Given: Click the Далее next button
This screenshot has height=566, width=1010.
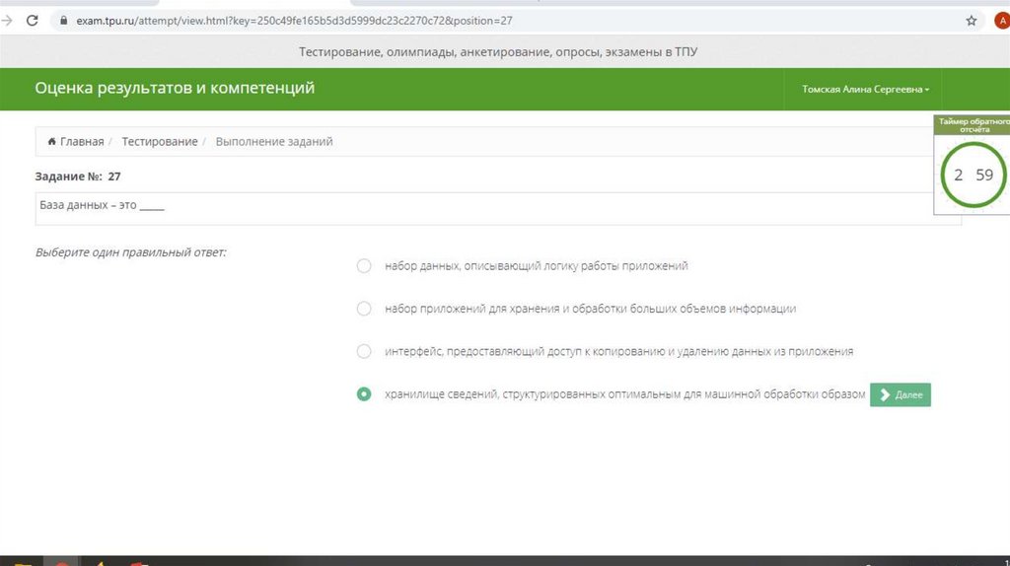Looking at the screenshot, I should pos(900,394).
